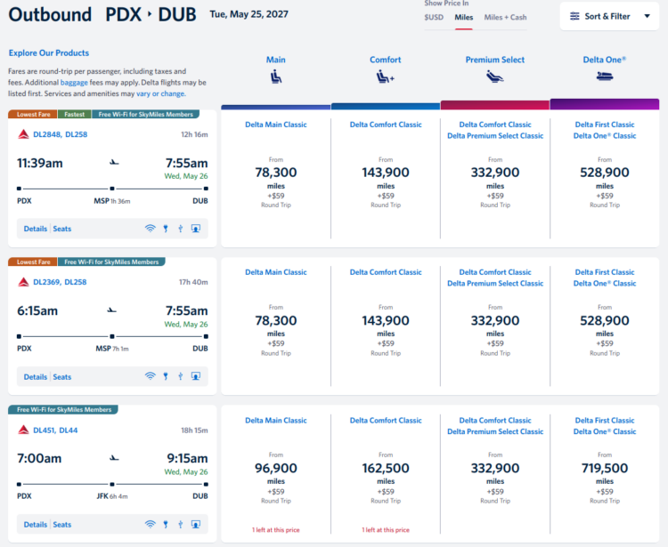Image resolution: width=668 pixels, height=547 pixels.
Task: Show prices in Miles + Cash
Action: pos(505,18)
